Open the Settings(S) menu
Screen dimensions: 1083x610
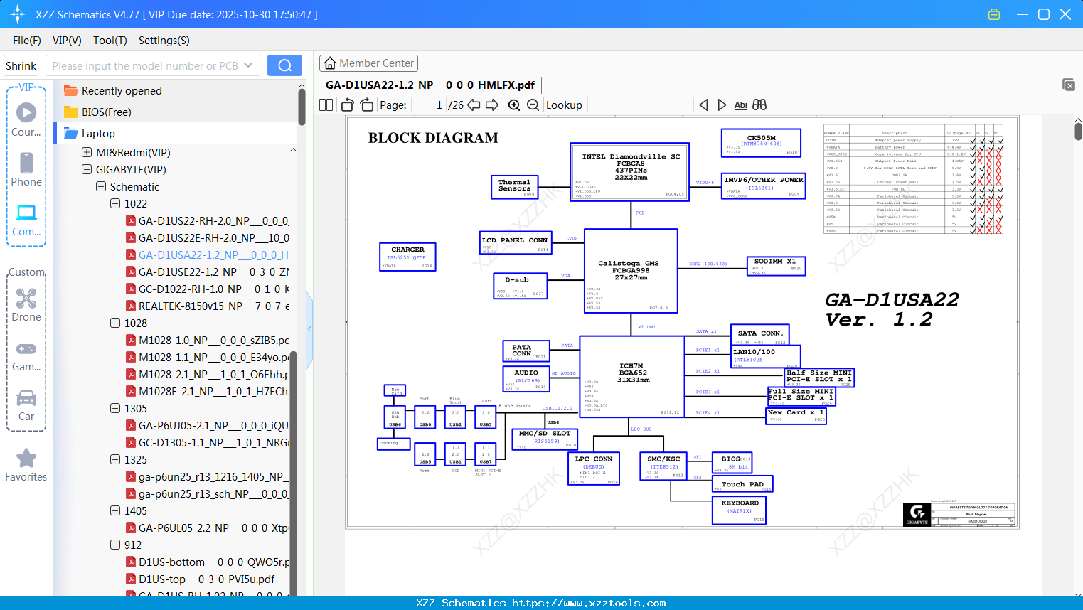164,41
